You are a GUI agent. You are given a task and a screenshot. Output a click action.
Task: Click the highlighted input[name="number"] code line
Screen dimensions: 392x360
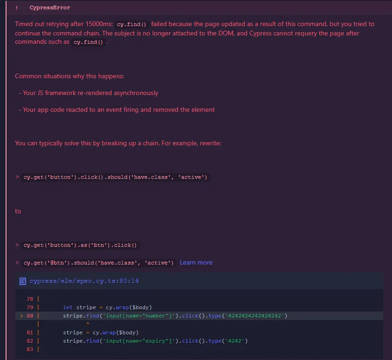(175, 316)
